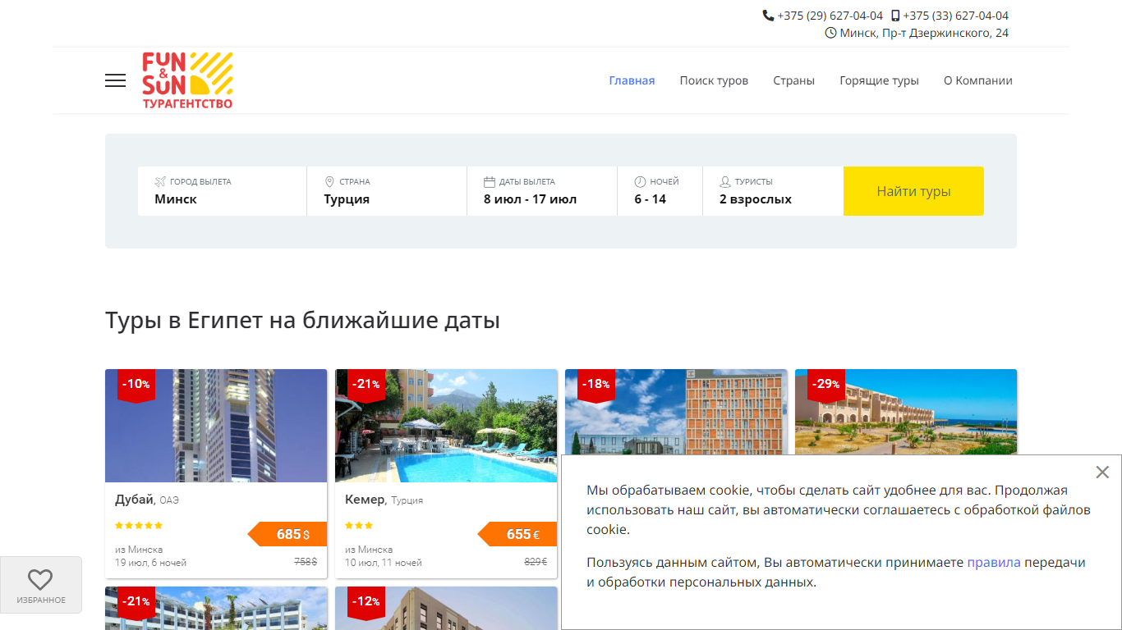
Task: Close the cookie notice with X
Action: pos(1102,472)
